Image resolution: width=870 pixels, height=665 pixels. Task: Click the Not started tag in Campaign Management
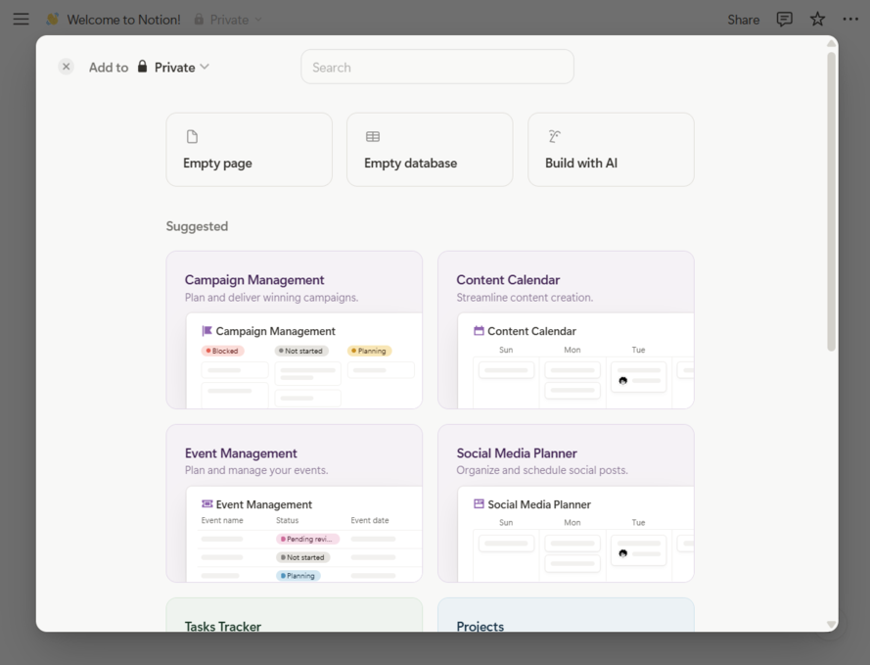pos(301,351)
